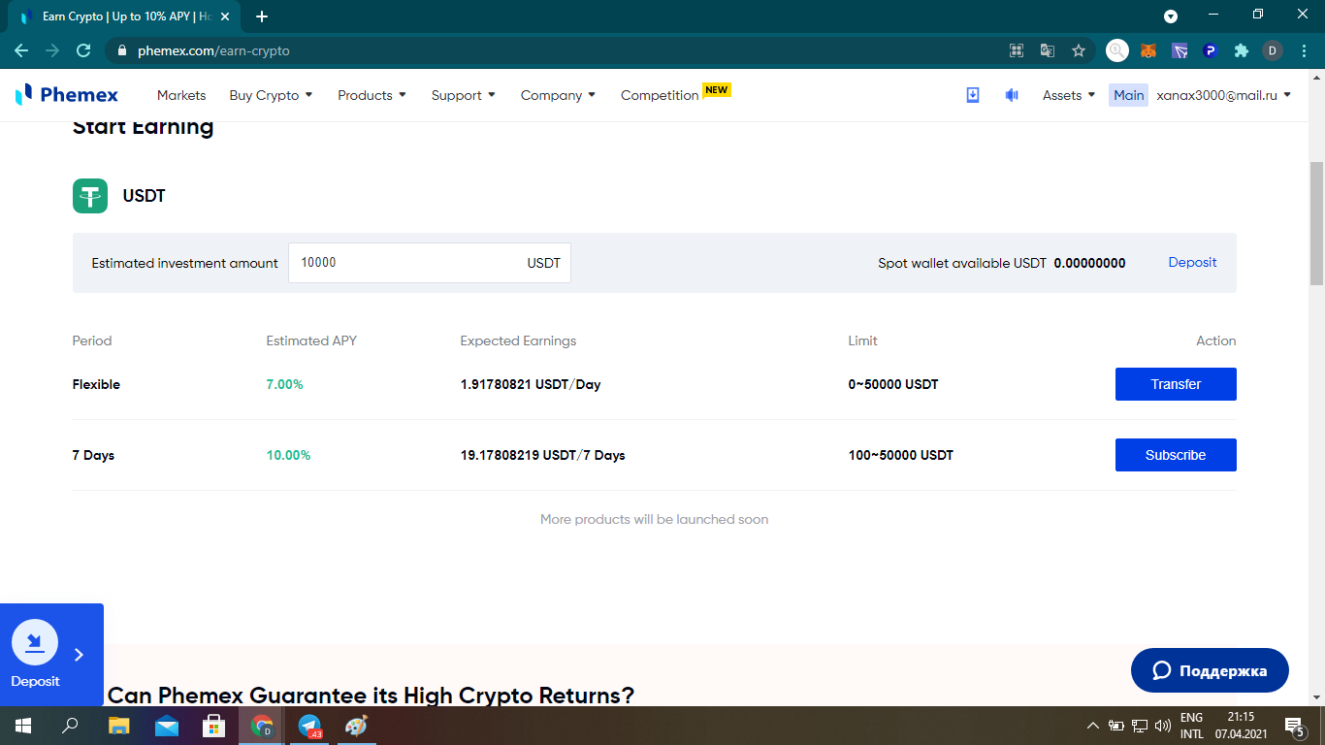Expand the Company dropdown
The width and height of the screenshot is (1325, 745).
coord(558,95)
